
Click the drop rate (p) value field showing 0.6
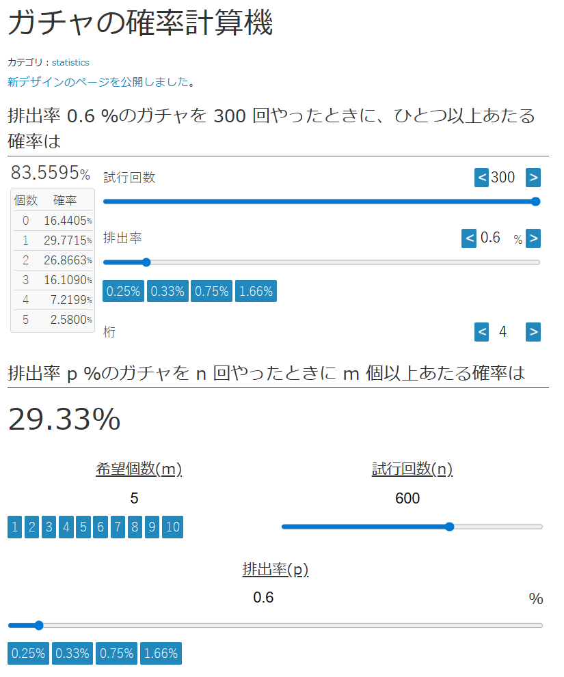click(263, 598)
